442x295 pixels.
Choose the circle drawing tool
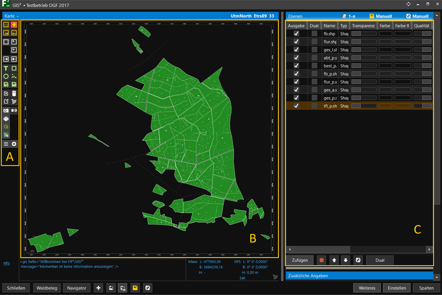pyautogui.click(x=6, y=76)
